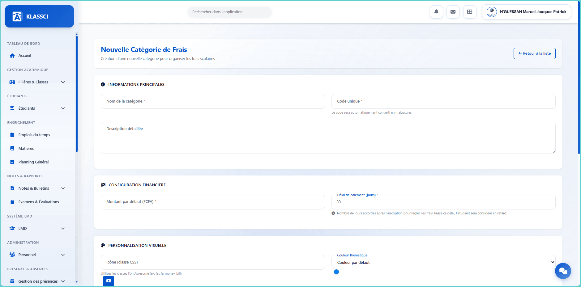
Task: Open the N'GUESSAN Marcel profile
Action: click(527, 12)
